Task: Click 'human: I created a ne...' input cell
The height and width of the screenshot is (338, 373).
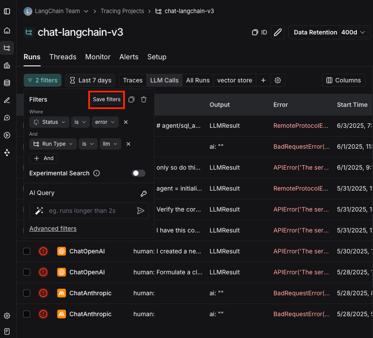Action: point(167,251)
